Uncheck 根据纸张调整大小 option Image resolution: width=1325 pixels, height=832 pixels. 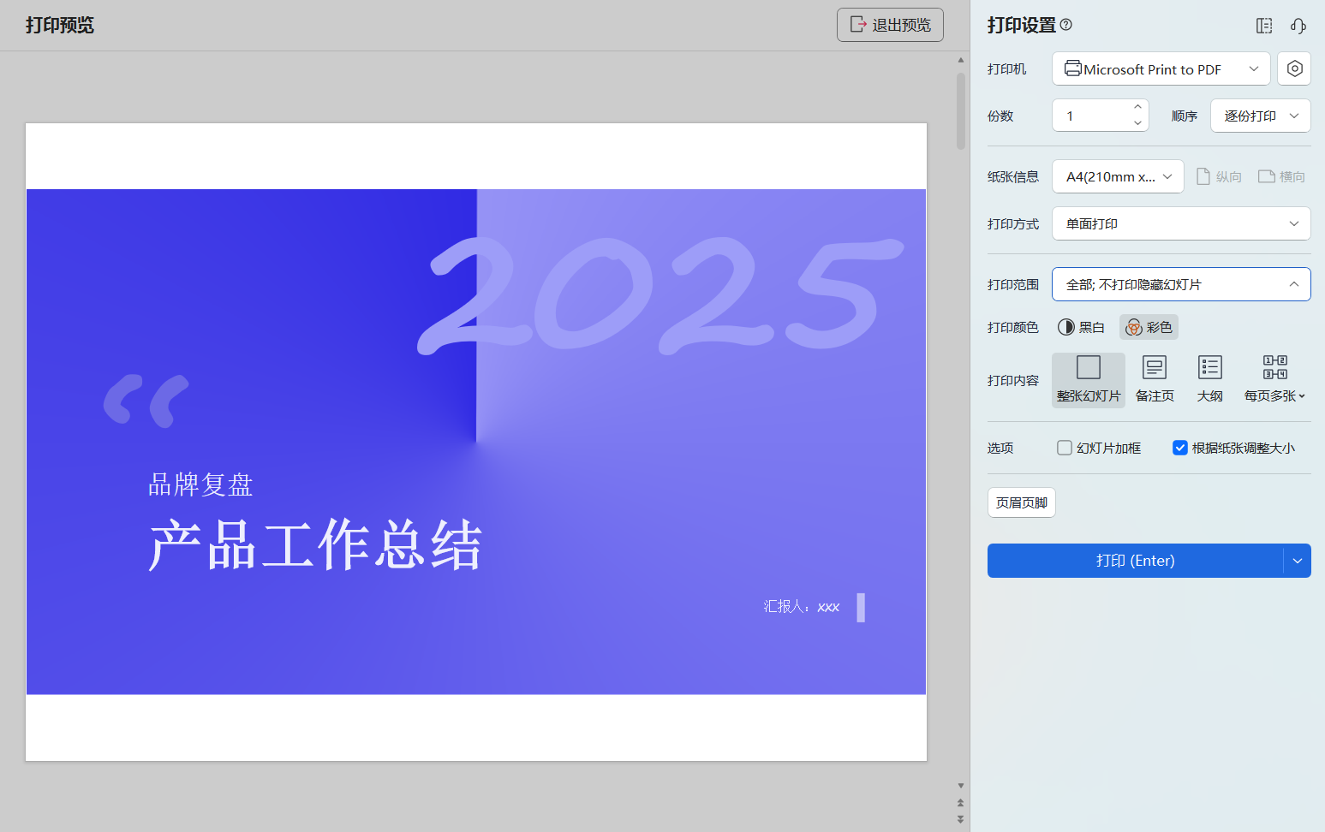(1180, 447)
